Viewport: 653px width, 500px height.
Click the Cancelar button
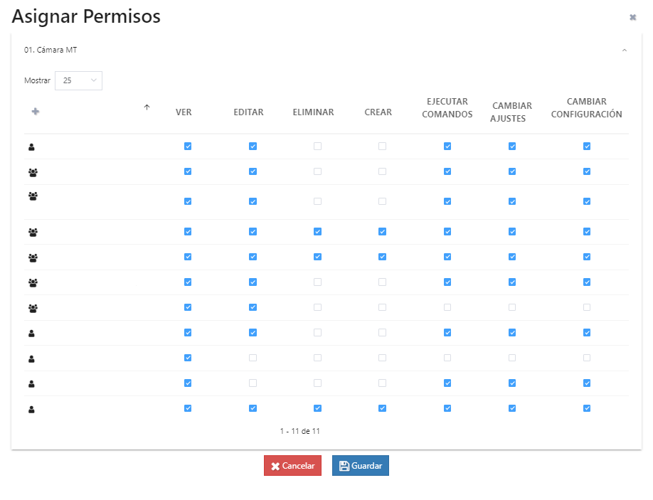(x=292, y=466)
